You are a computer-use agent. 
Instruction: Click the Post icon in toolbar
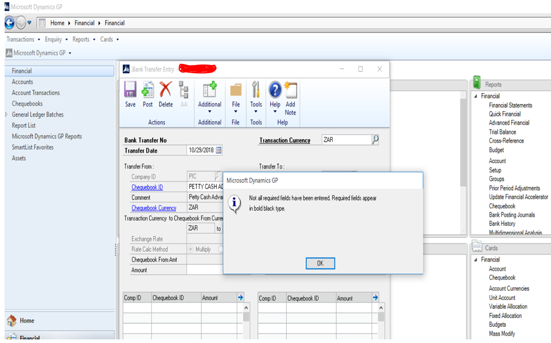(147, 90)
